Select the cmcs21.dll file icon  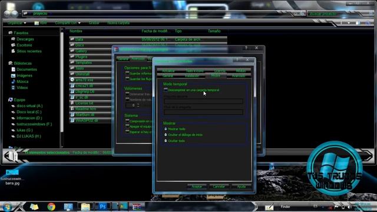72,85
